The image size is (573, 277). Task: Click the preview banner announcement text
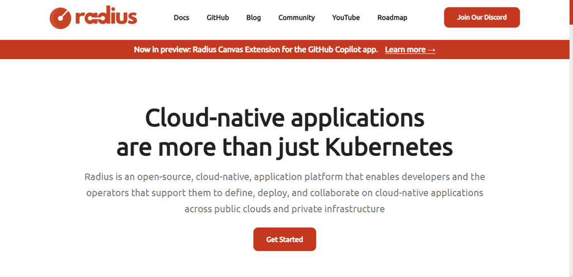[x=256, y=50]
